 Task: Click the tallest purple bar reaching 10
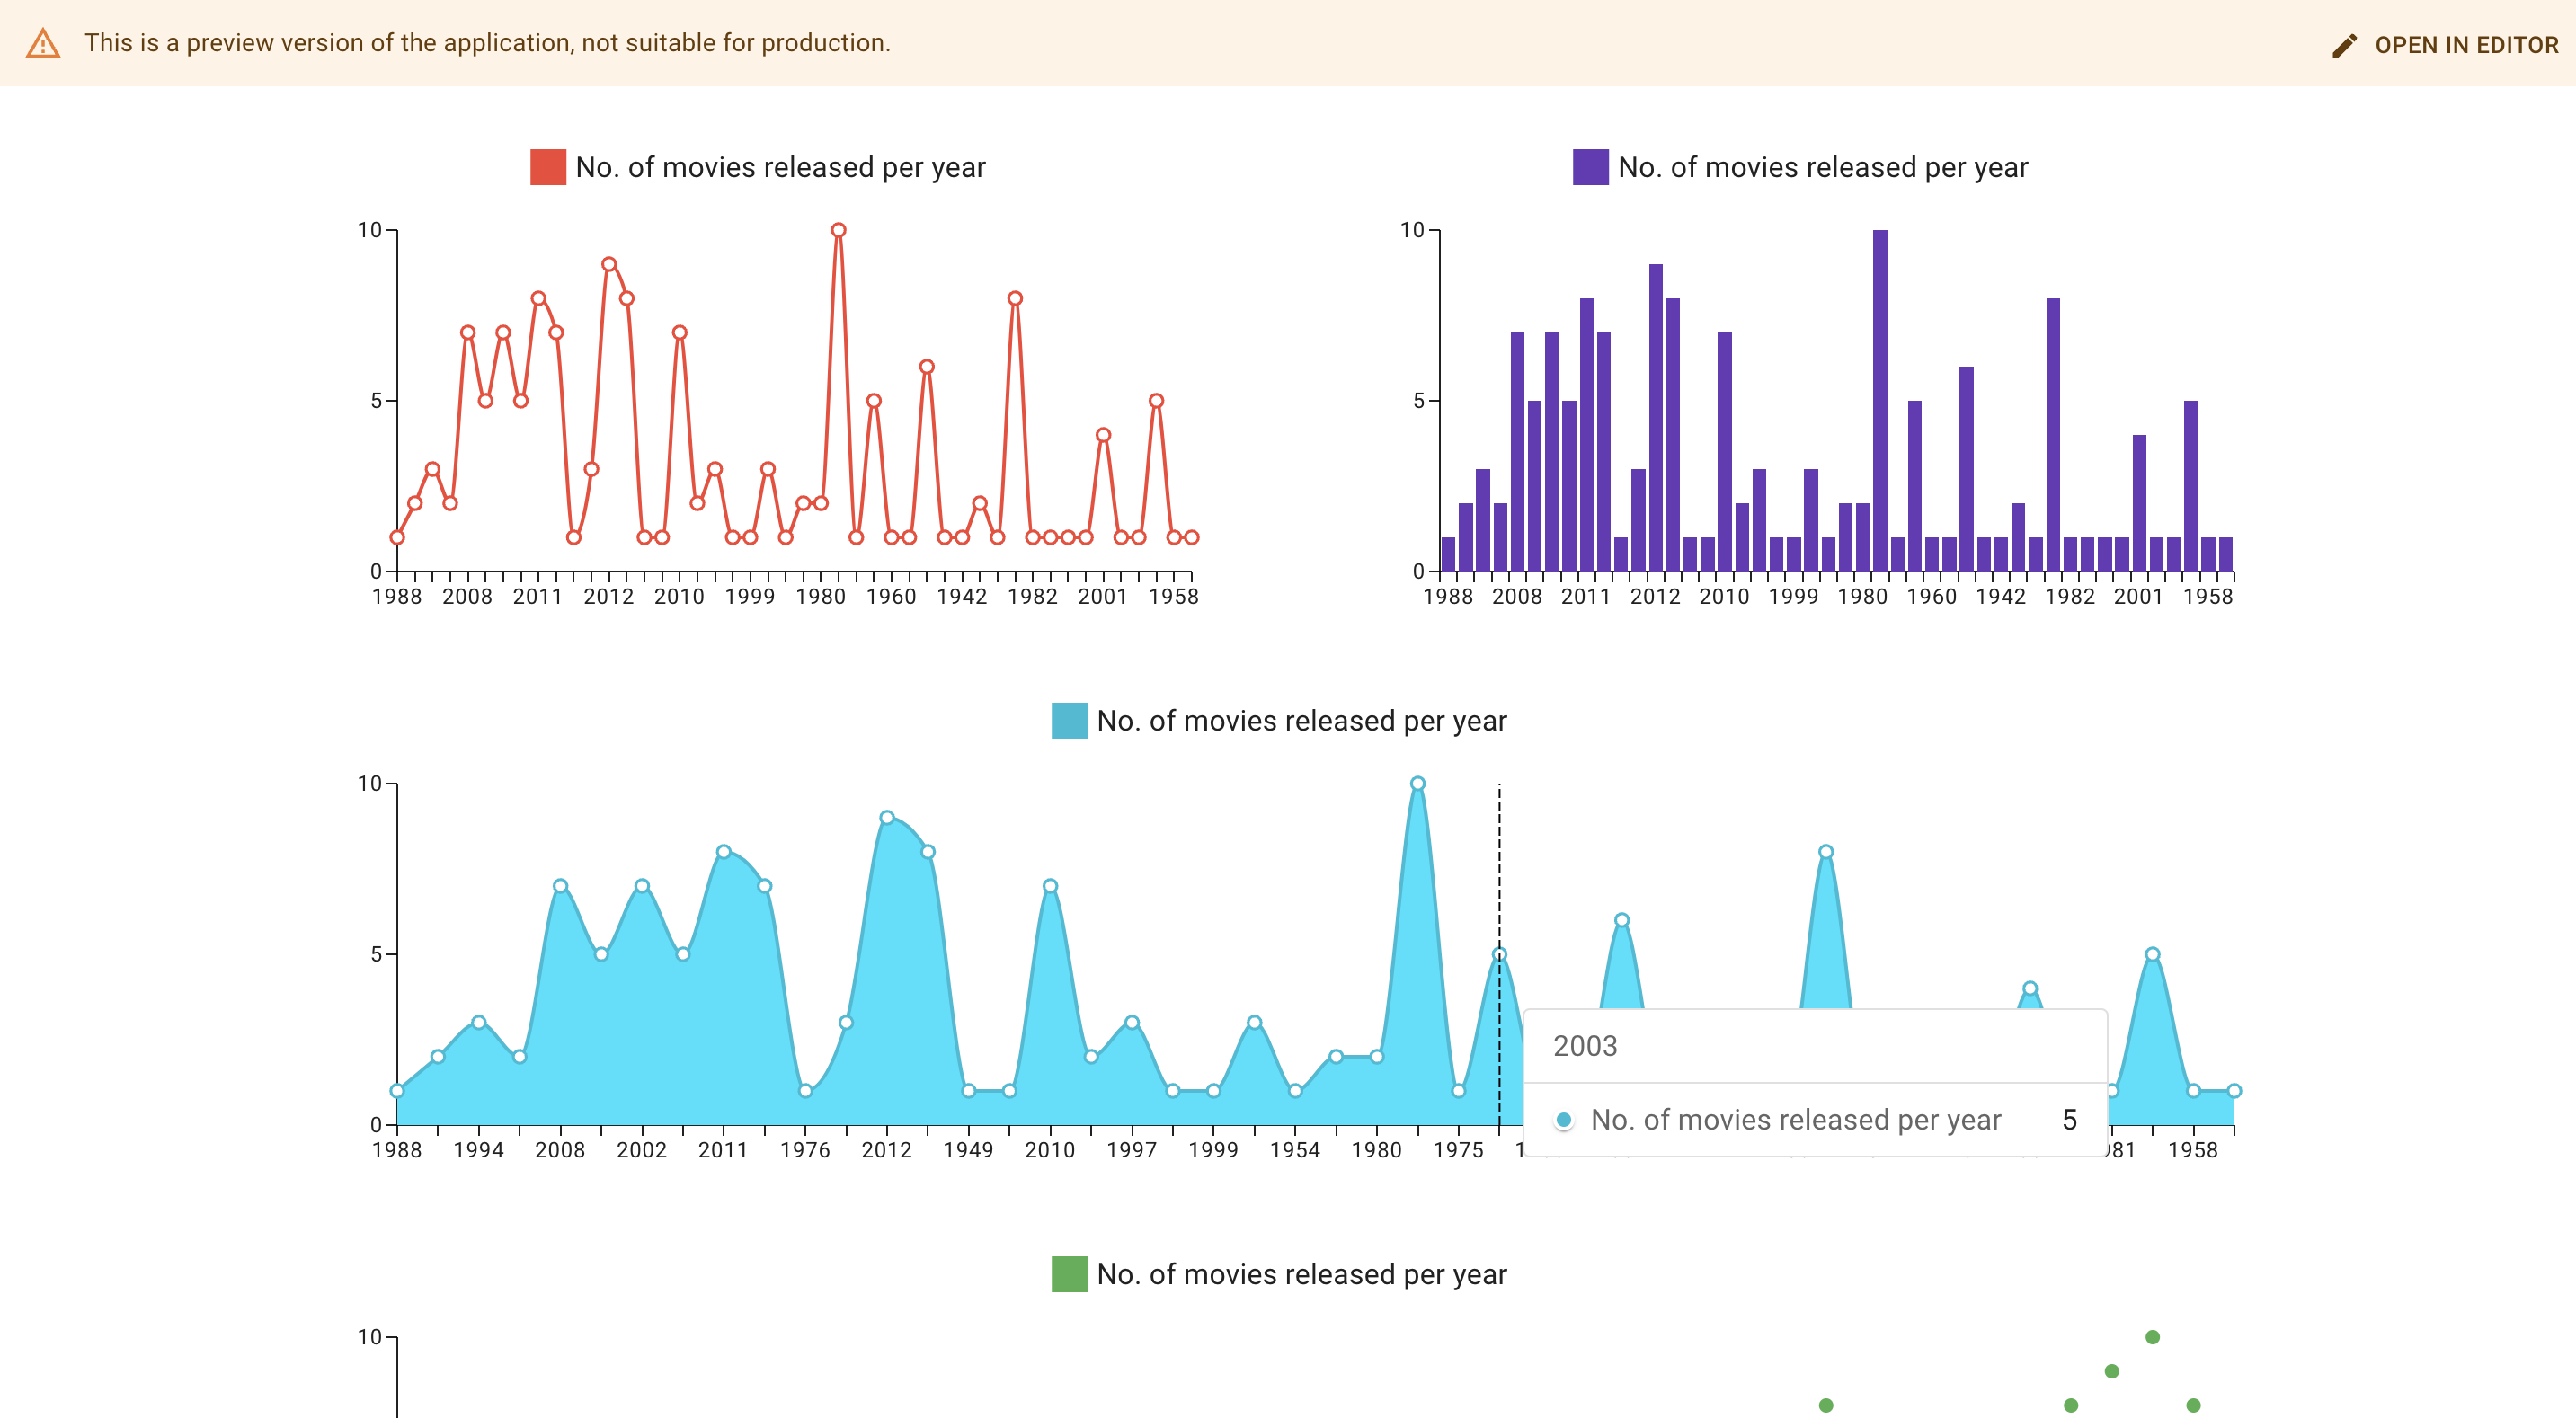(x=1879, y=400)
